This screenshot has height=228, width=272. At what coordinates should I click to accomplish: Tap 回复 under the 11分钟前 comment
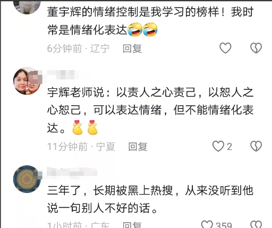coord(138,147)
